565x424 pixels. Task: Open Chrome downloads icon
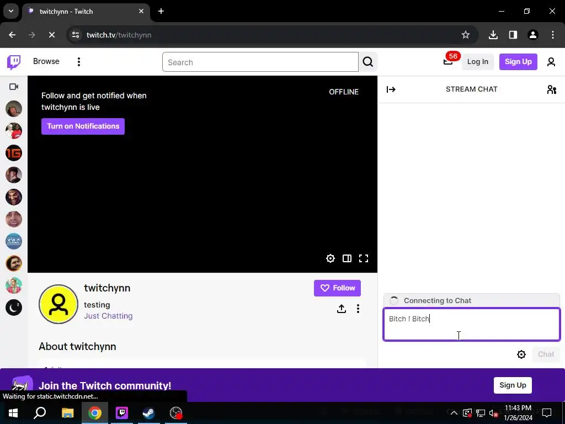tap(493, 35)
